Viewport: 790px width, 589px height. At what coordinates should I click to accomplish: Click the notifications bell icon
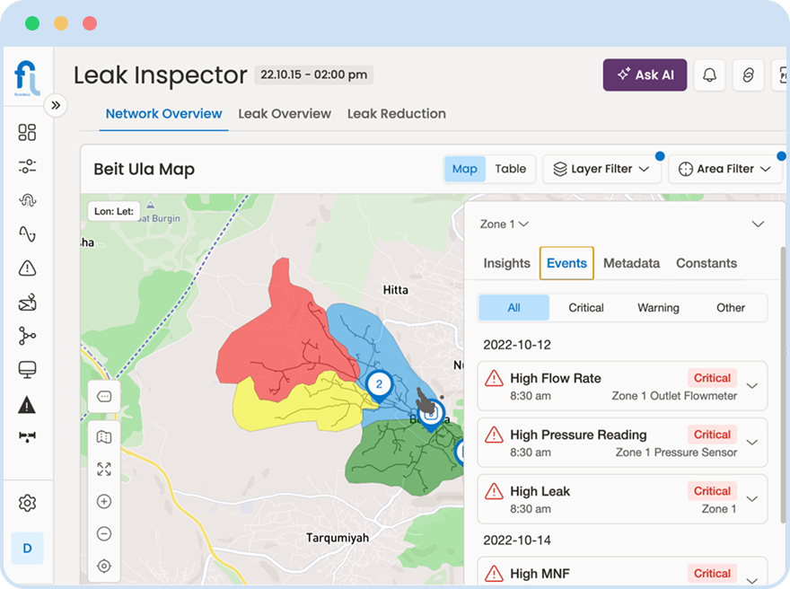point(709,75)
